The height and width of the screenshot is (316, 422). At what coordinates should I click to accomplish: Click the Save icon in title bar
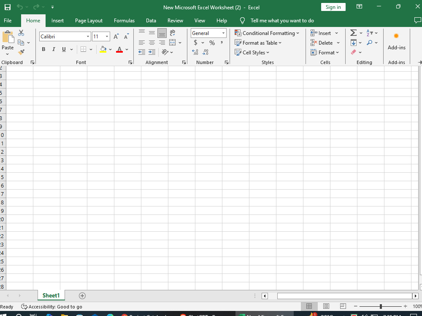tap(8, 7)
